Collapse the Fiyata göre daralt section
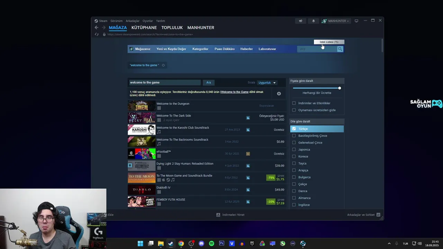 click(317, 81)
